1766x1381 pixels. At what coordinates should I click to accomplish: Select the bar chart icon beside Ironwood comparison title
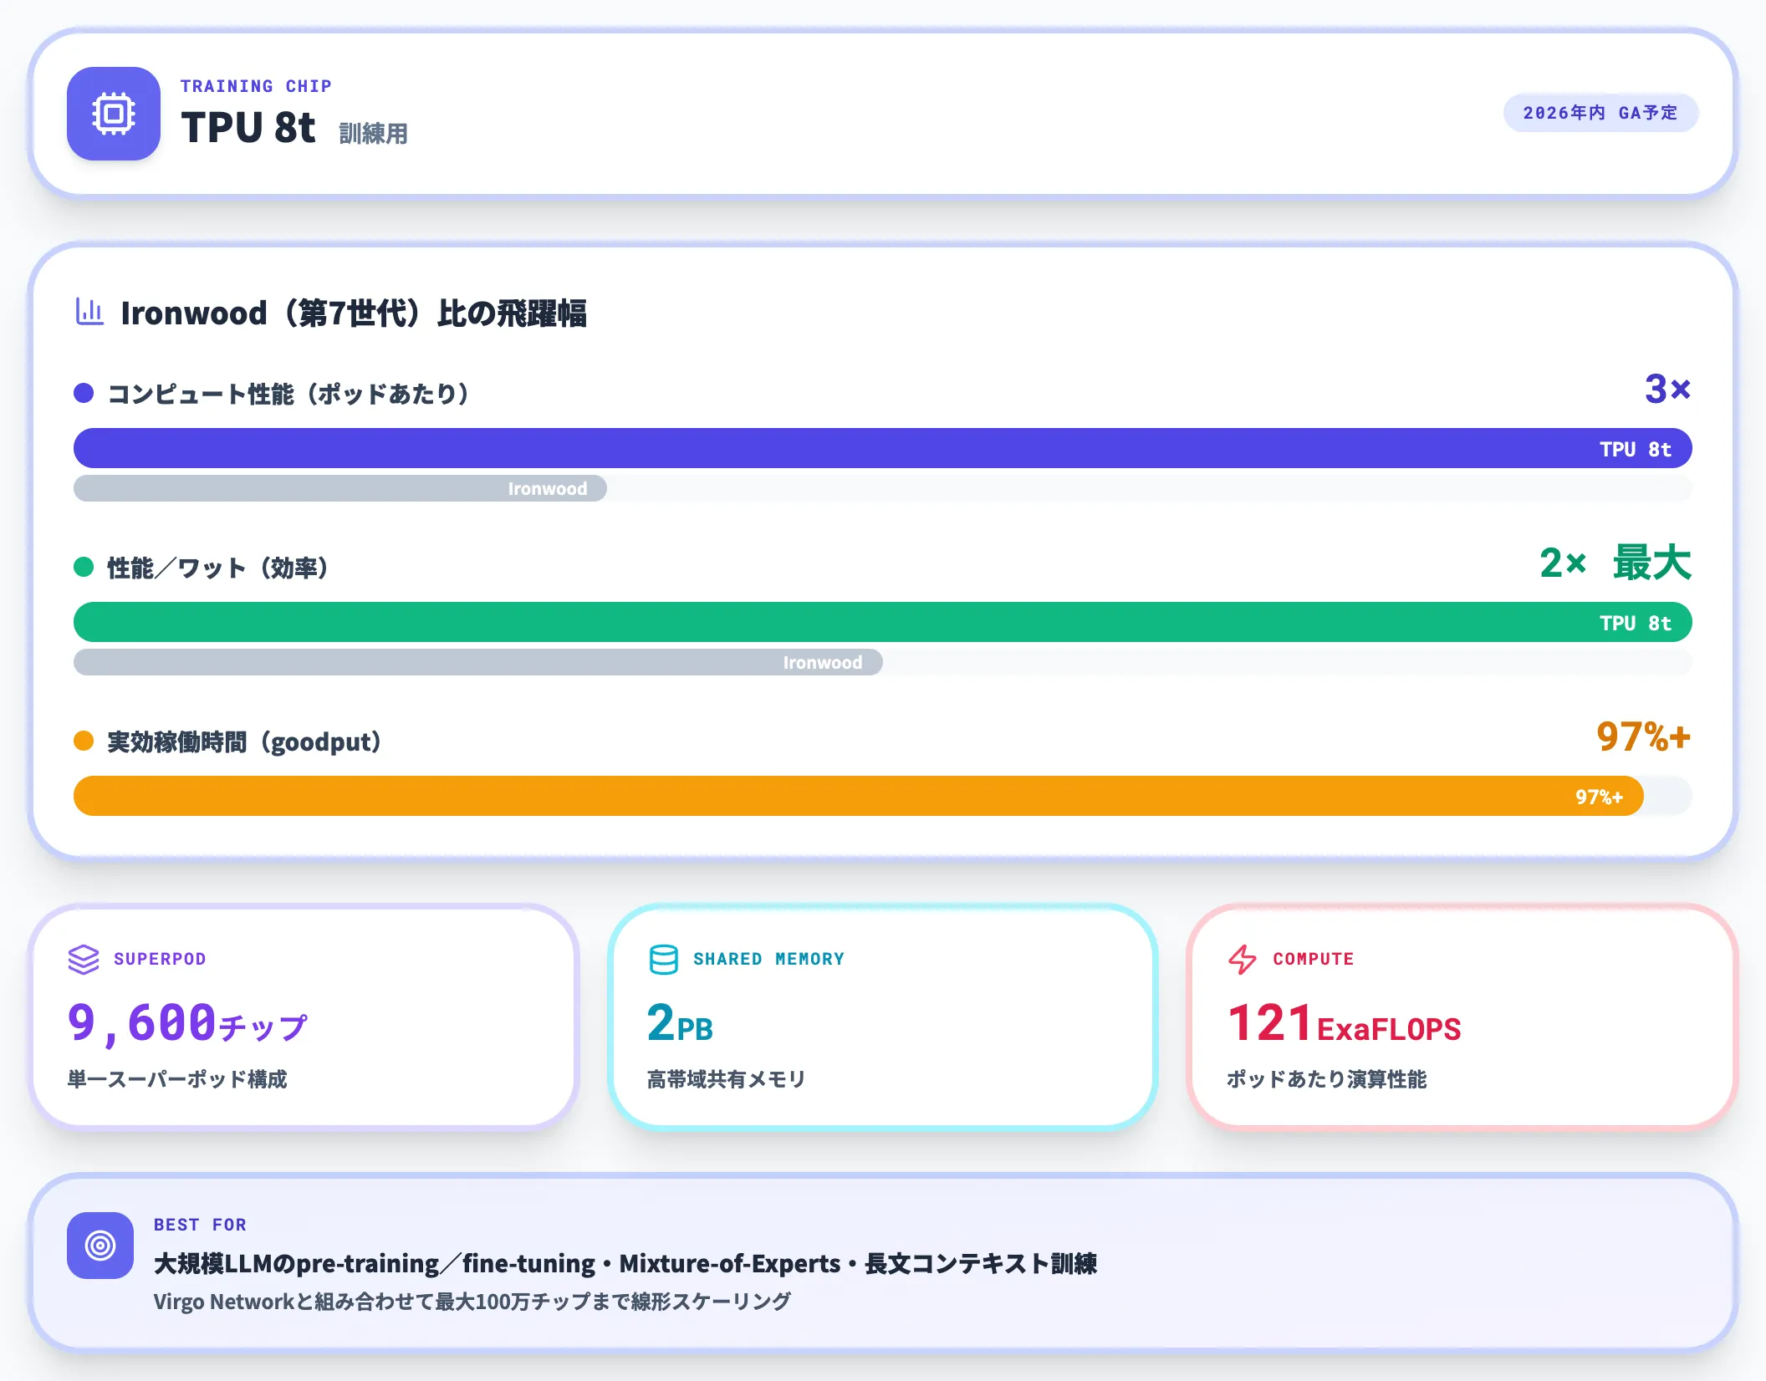click(x=89, y=310)
